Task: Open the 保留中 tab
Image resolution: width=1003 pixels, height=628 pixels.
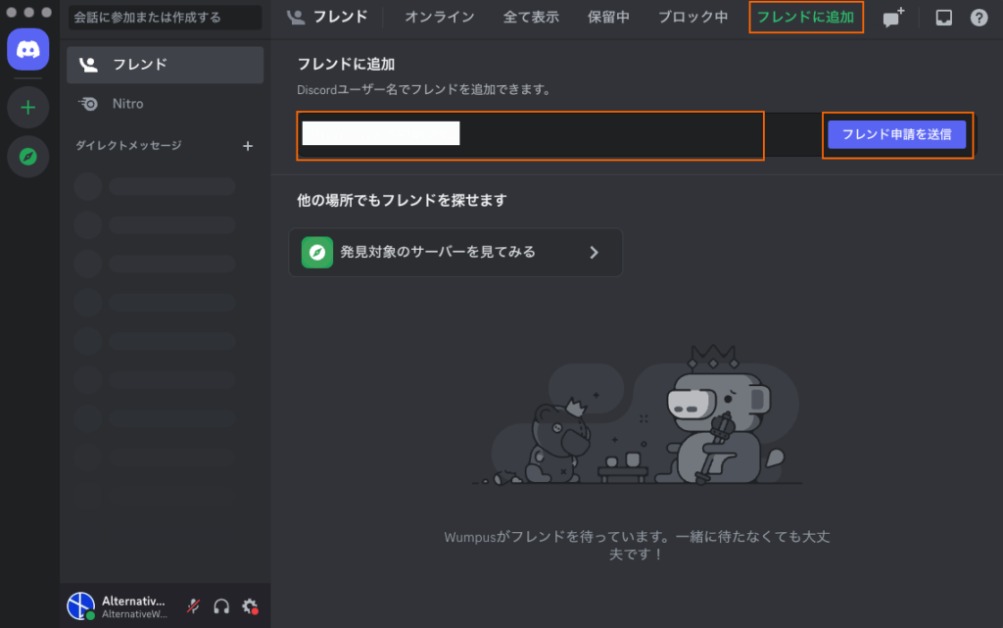Action: pos(608,18)
